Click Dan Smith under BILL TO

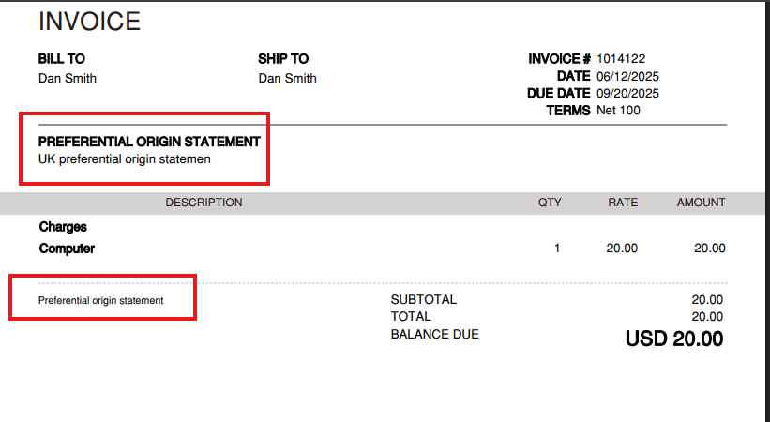tap(68, 79)
